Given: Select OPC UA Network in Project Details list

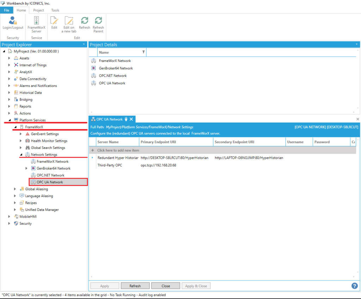Looking at the screenshot, I should point(112,83).
